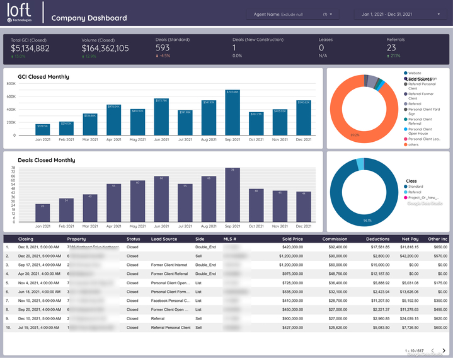Click the 'others' legend color dot
Screen dimensions: 453x358
406,145
